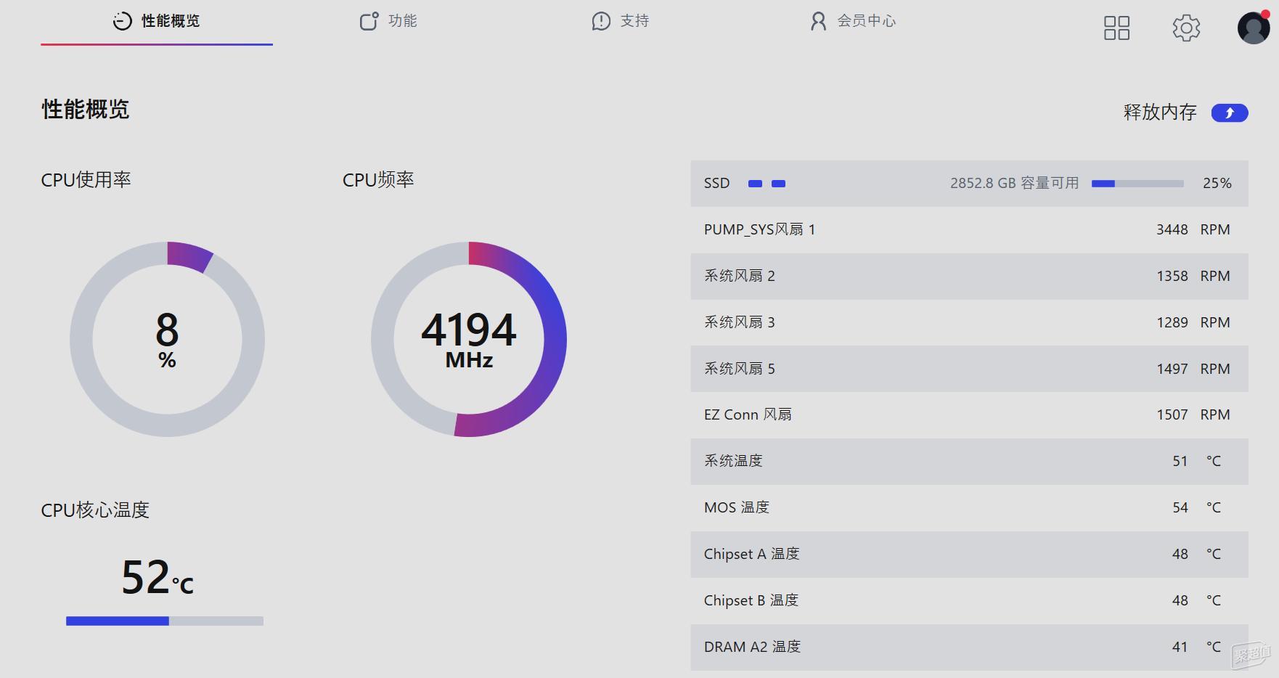Screen dimensions: 1279x678
Task: Open the apps grid icon
Action: (x=1116, y=28)
